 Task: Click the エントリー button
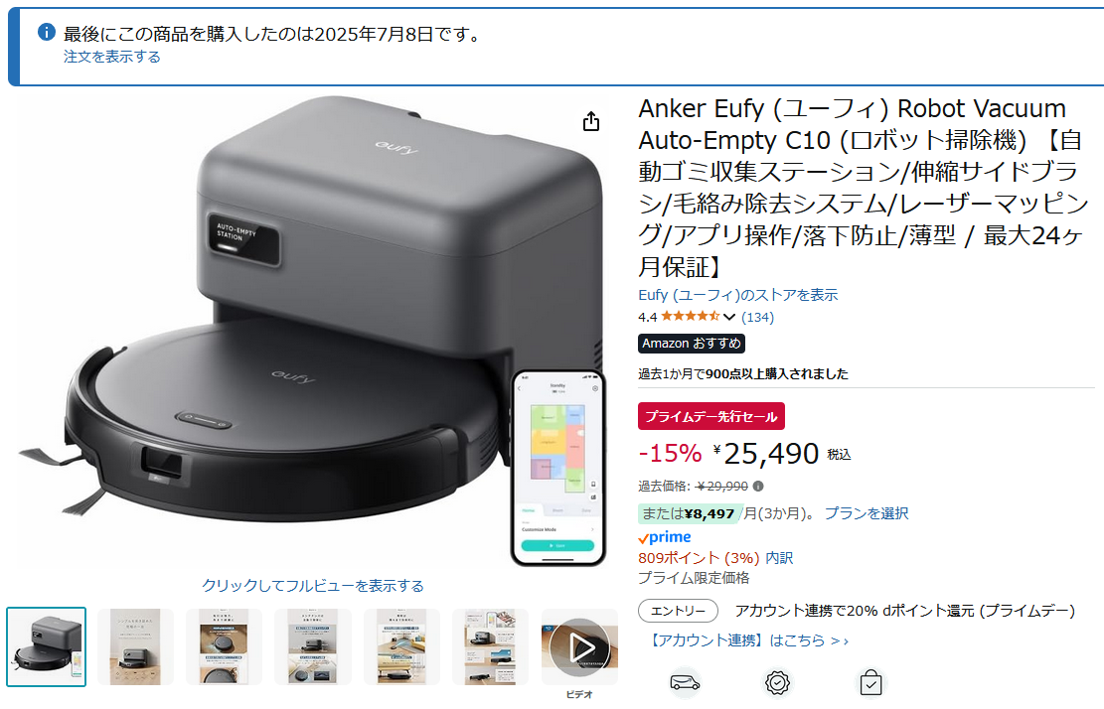[x=678, y=611]
